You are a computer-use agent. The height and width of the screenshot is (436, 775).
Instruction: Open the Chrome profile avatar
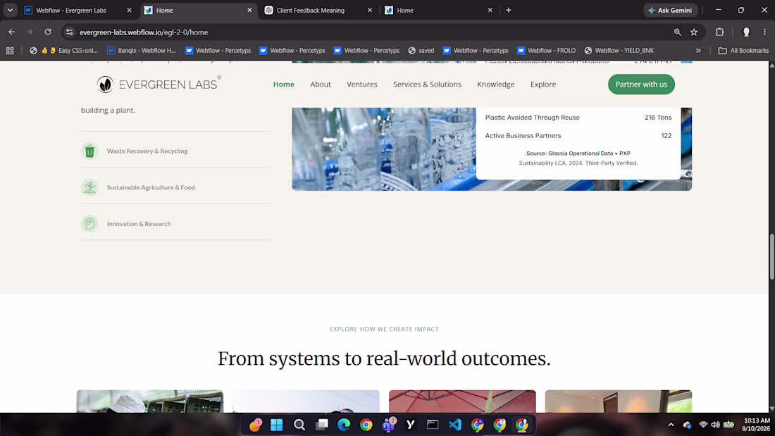pyautogui.click(x=746, y=32)
